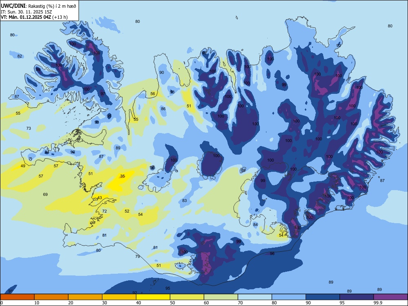
Task: Click the humidity value '79' on the map
Action: (x=137, y=256)
